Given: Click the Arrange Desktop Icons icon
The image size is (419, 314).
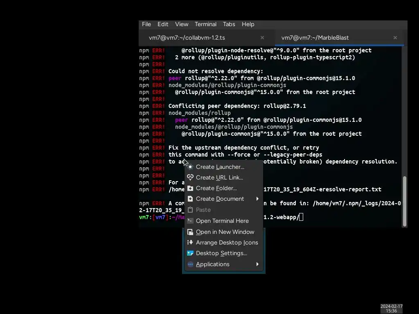Looking at the screenshot, I should (190, 242).
